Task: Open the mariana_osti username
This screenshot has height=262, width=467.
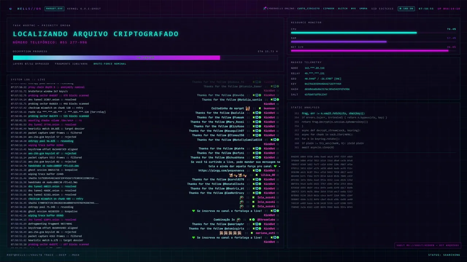Action: coord(266,233)
